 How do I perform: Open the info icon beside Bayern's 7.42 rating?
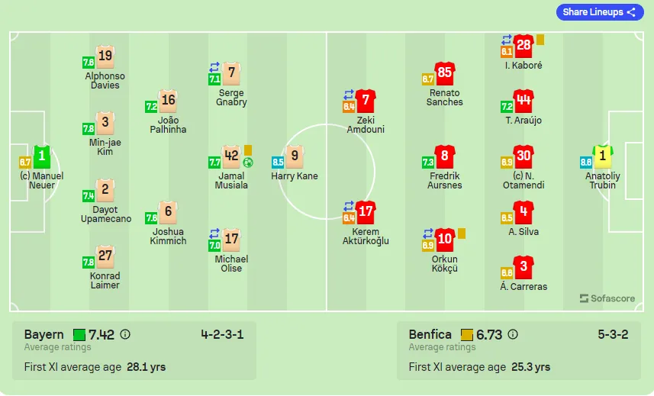tap(125, 334)
